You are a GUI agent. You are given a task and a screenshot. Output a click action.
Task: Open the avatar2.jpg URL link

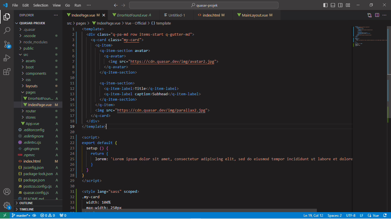(172, 61)
